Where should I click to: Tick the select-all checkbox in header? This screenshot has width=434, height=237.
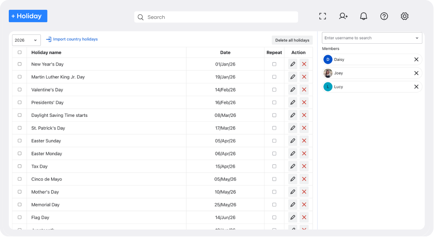pyautogui.click(x=20, y=52)
